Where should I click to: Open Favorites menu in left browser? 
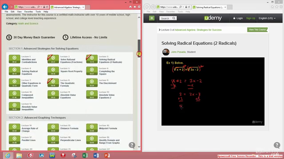click(x=28, y=11)
